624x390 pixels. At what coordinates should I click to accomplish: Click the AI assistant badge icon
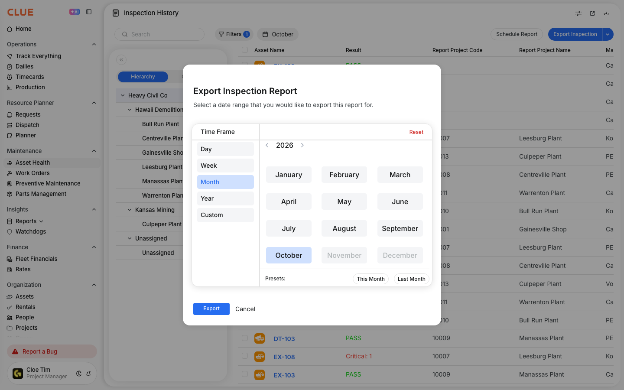75,12
